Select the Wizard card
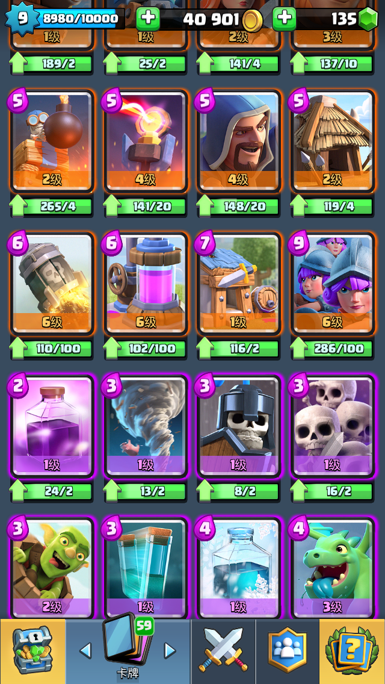The image size is (385, 684). [x=238, y=141]
